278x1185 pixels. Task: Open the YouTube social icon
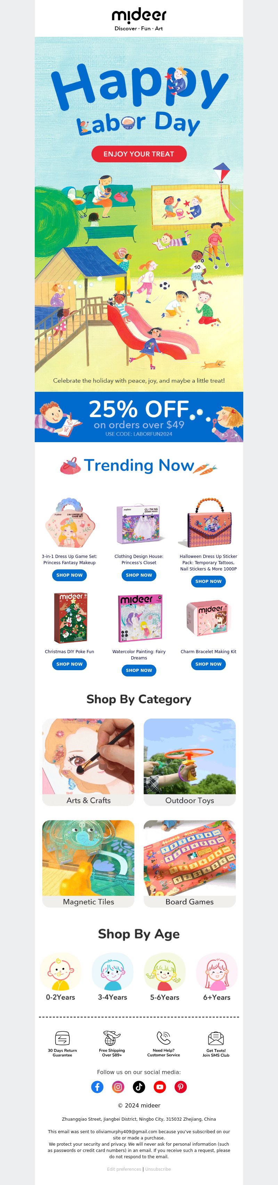point(160,1087)
